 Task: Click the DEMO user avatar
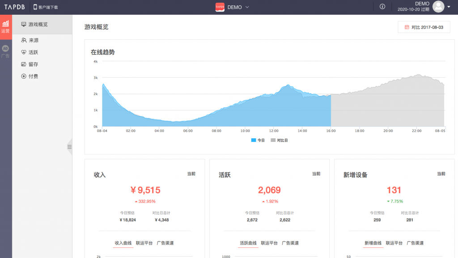point(438,6)
